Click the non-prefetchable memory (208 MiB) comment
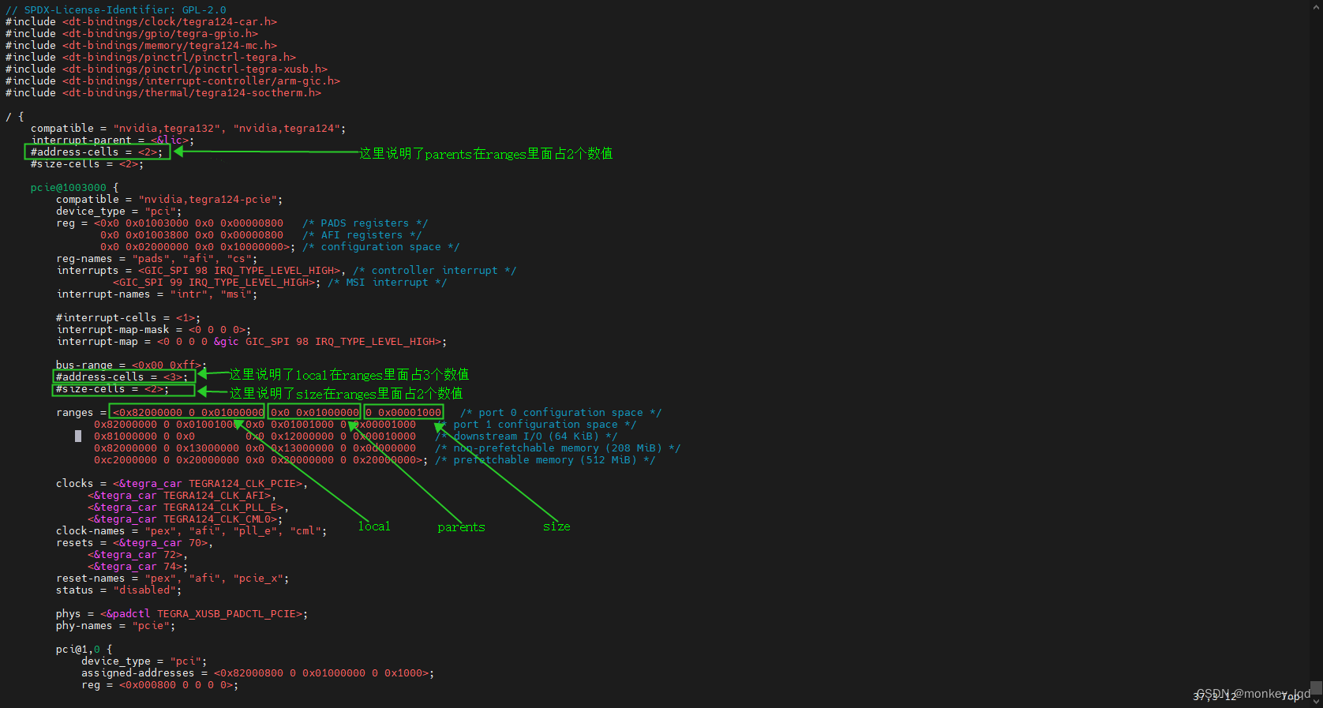Image resolution: width=1323 pixels, height=708 pixels. [557, 448]
